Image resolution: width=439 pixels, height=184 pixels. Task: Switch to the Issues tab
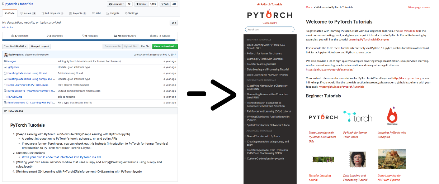(28, 13)
